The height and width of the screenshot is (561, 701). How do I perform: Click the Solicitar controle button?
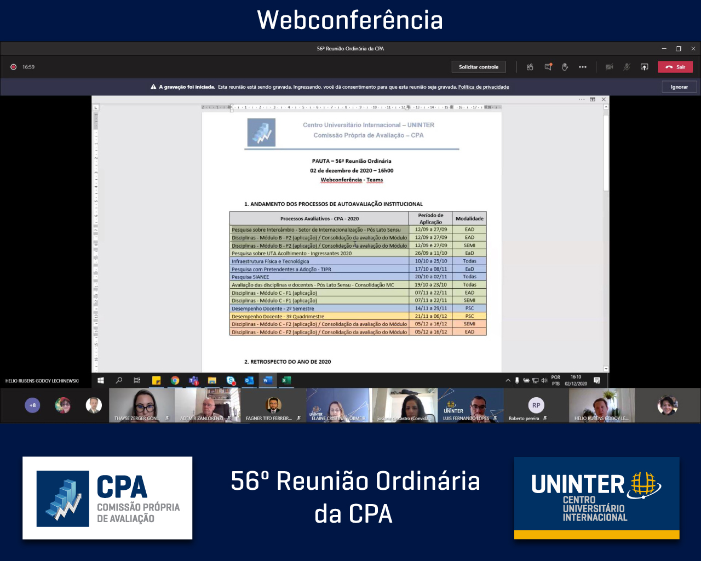point(478,67)
